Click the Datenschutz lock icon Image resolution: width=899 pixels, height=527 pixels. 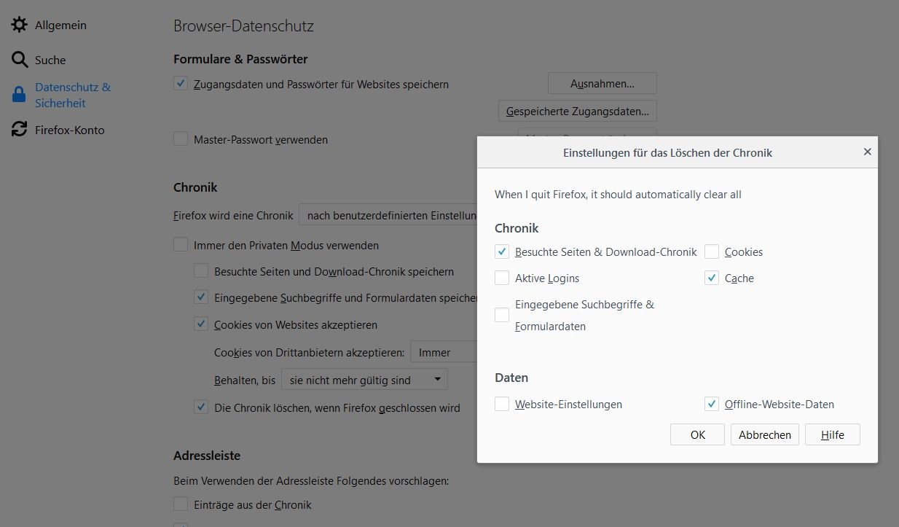pyautogui.click(x=19, y=95)
